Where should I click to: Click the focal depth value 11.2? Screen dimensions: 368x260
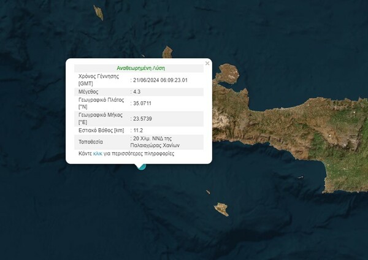tap(139, 130)
